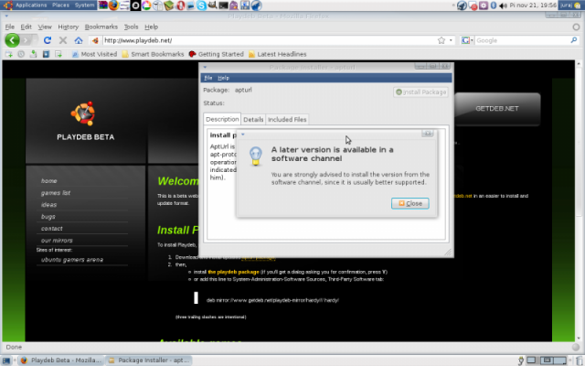Image resolution: width=585 pixels, height=366 pixels.
Task: Open the Firefox Tools menu
Action: tap(131, 27)
